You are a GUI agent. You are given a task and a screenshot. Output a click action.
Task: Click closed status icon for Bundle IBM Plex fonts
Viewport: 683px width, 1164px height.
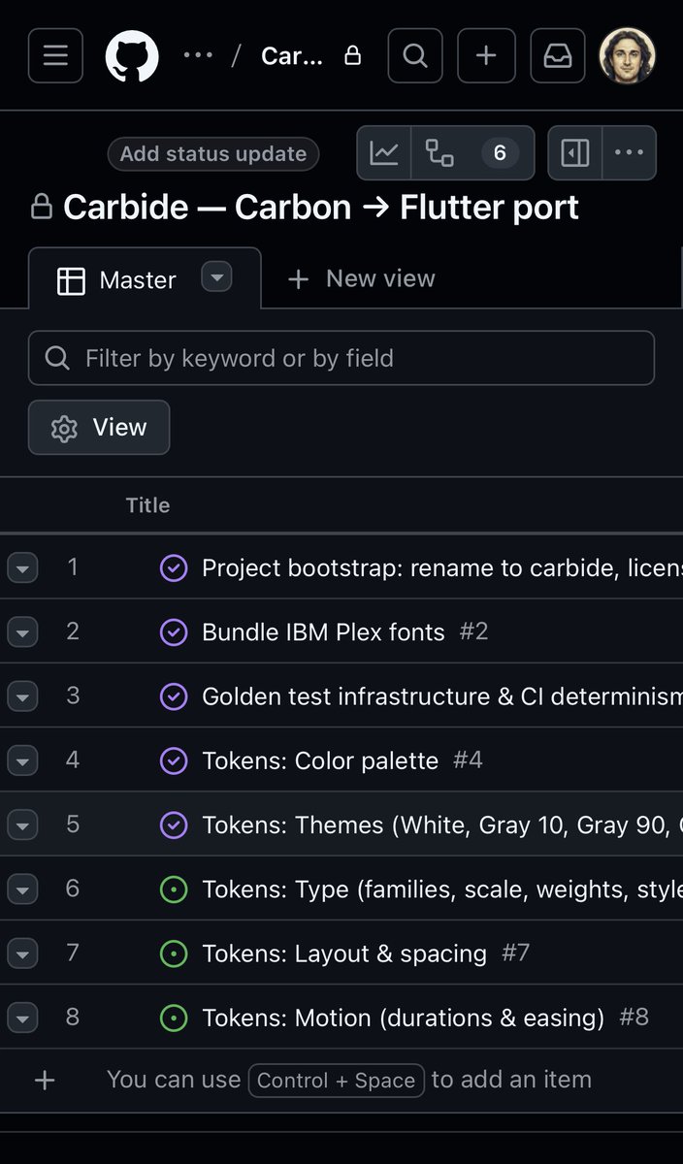(173, 631)
